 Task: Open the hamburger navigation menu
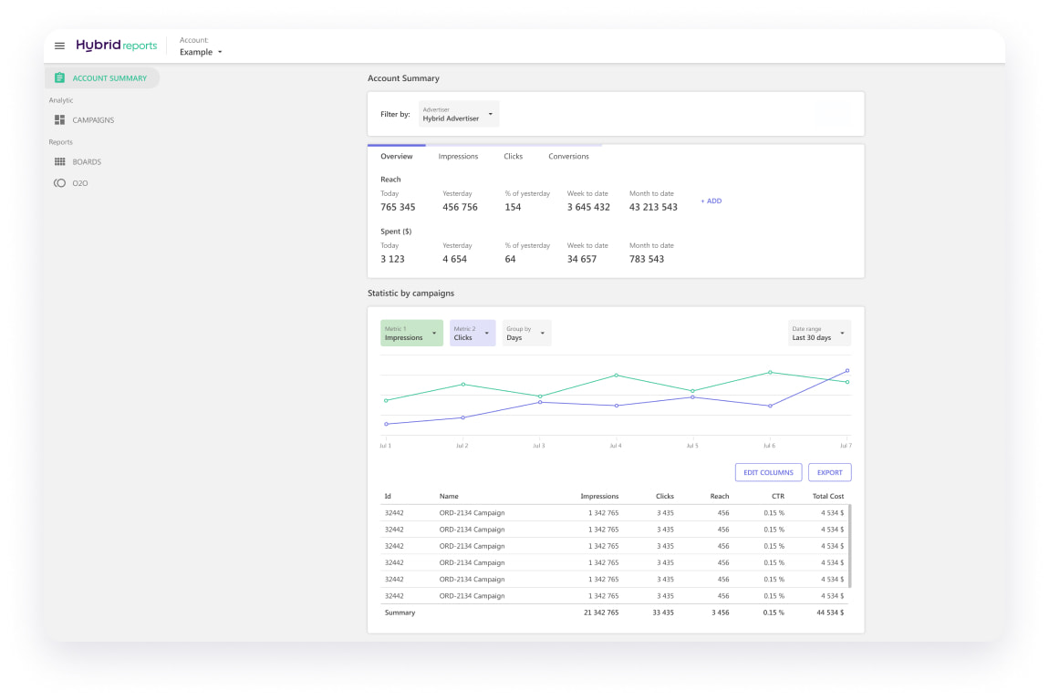[59, 46]
